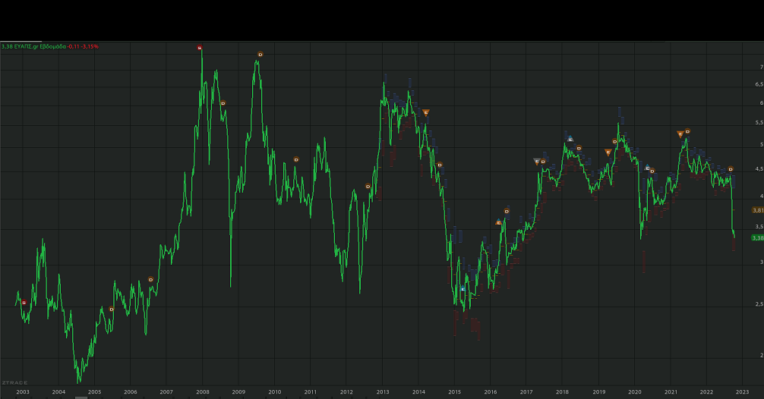Open the D marker in 2016
Screen dimensions: 764x399
[507, 211]
